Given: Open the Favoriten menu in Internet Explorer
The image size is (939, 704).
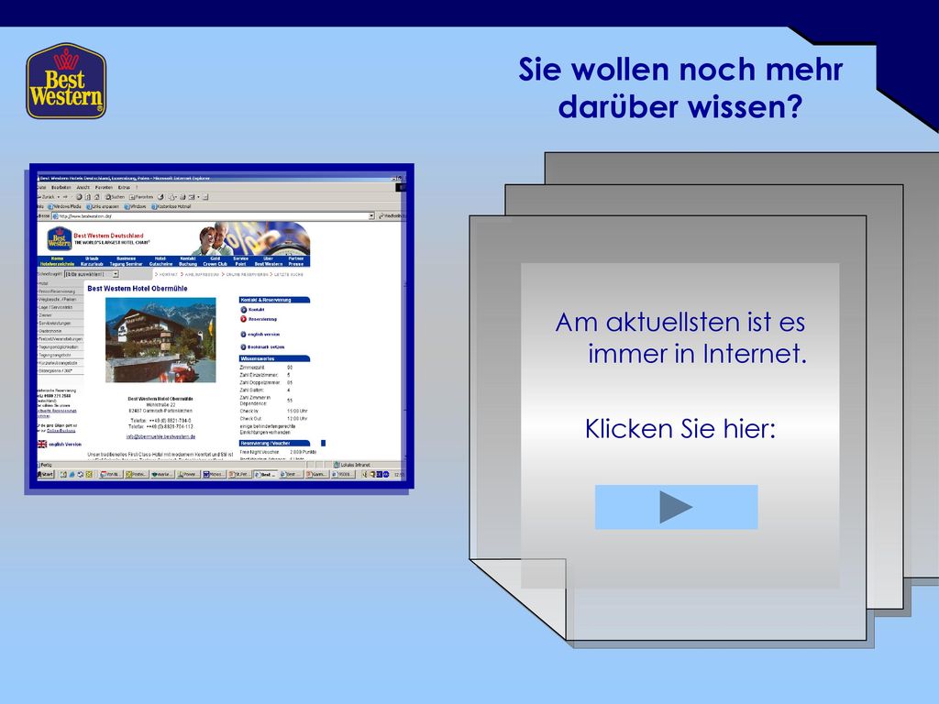Looking at the screenshot, I should click(104, 187).
